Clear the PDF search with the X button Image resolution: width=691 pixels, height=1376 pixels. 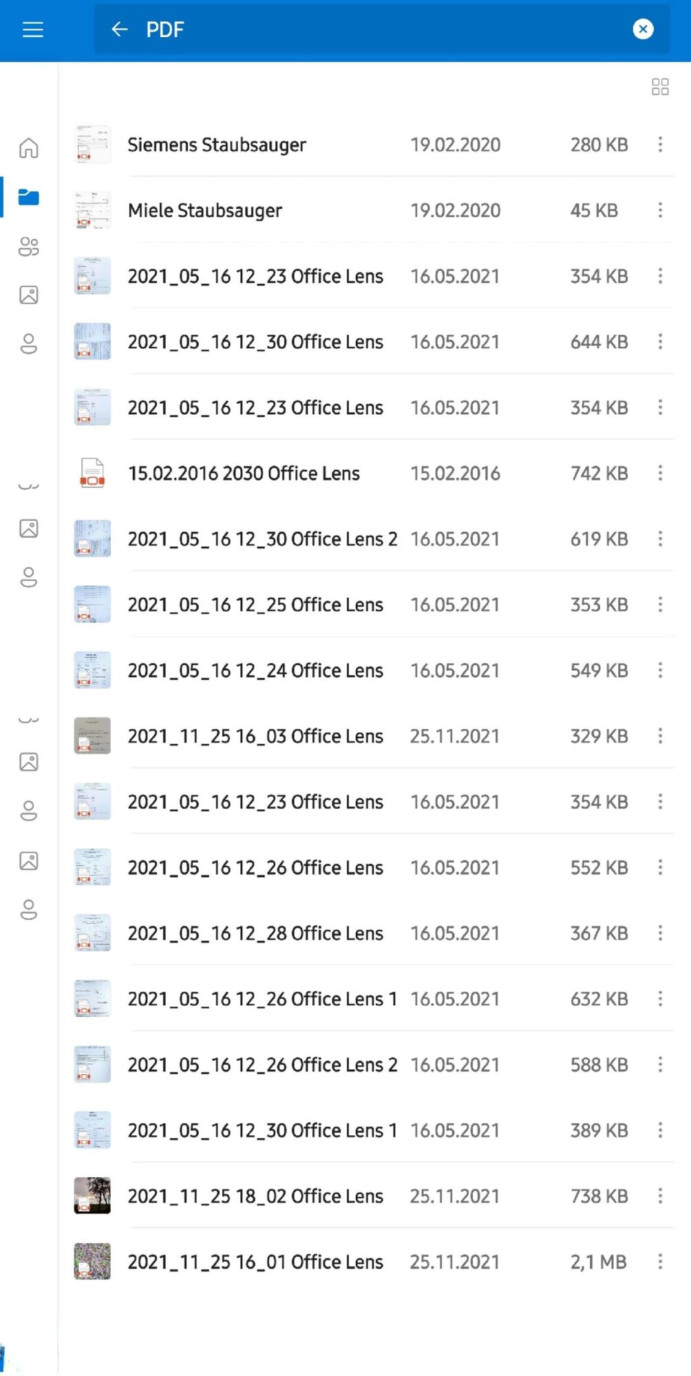coord(643,30)
